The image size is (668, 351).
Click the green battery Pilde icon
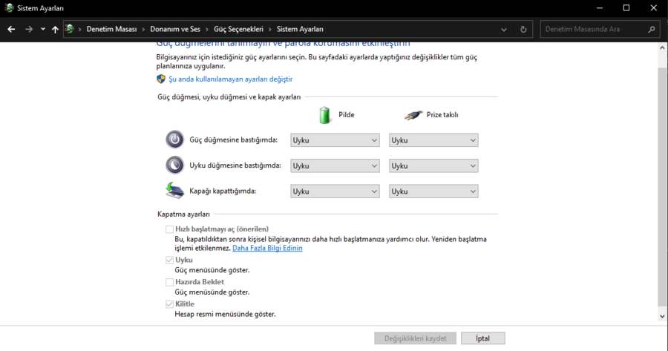(x=324, y=115)
